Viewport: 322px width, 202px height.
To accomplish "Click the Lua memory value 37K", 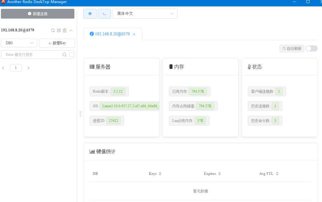I will point(200,121).
